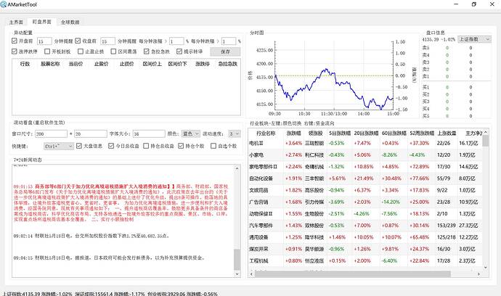Select the 工程机械 industry row
The image size is (501, 296).
tap(365, 261)
